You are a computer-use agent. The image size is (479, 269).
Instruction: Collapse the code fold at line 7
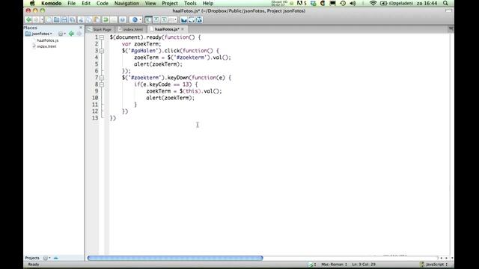click(102, 78)
